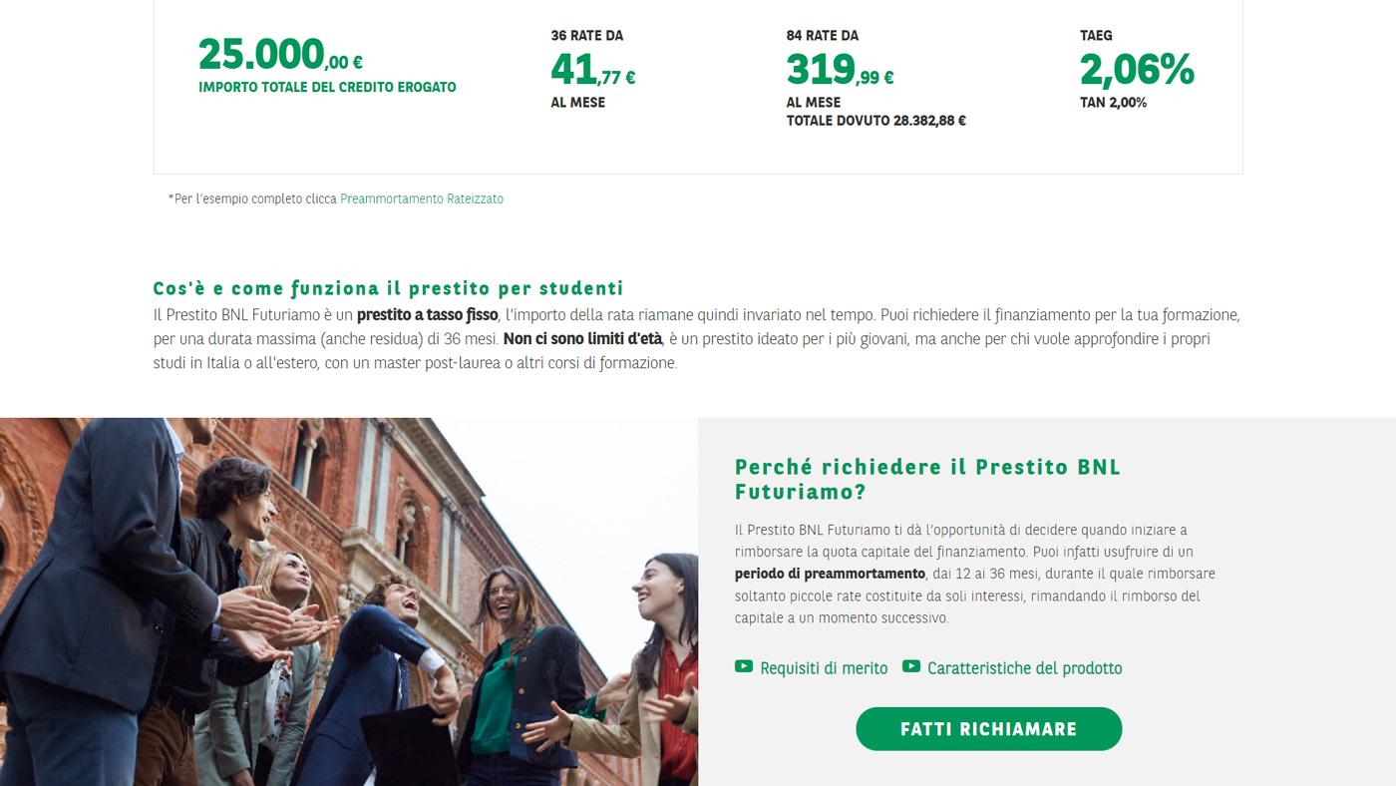
Task: Select the heading Perché richiedere il Prestito BNL
Action: 928,479
